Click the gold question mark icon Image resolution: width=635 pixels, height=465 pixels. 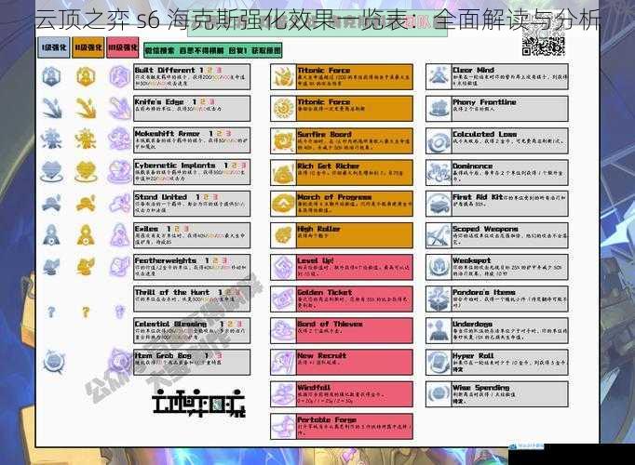pyautogui.click(x=86, y=312)
